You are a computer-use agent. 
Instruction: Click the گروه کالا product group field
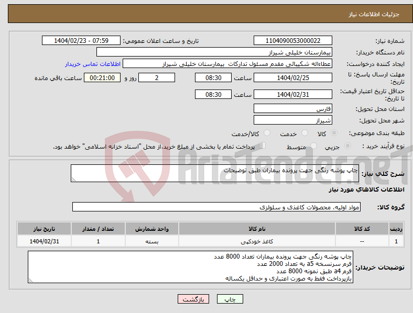216,207
